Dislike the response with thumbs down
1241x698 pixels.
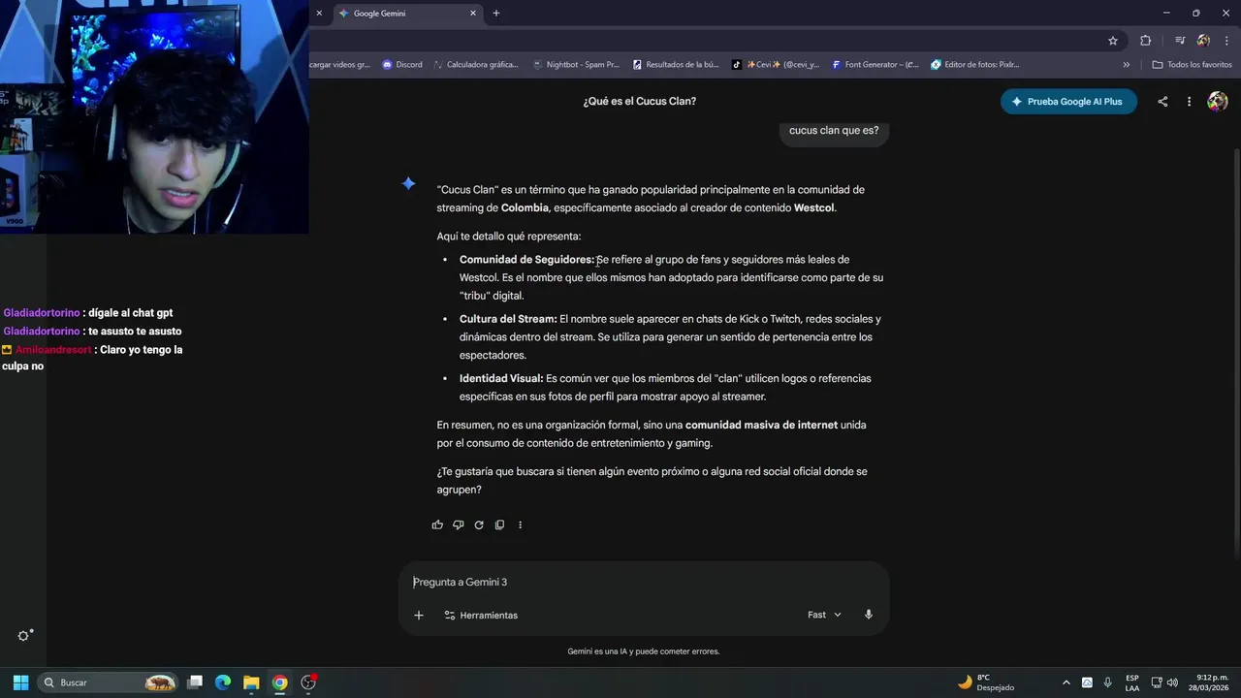pyautogui.click(x=459, y=524)
